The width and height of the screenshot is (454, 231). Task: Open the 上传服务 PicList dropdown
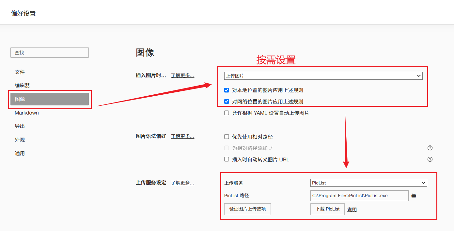pos(368,183)
